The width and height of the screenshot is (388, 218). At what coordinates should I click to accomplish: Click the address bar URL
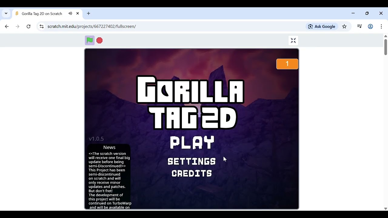[92, 26]
